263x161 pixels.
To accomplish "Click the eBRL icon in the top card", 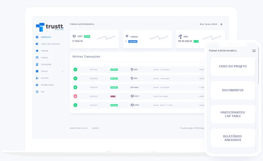I will point(180,36).
